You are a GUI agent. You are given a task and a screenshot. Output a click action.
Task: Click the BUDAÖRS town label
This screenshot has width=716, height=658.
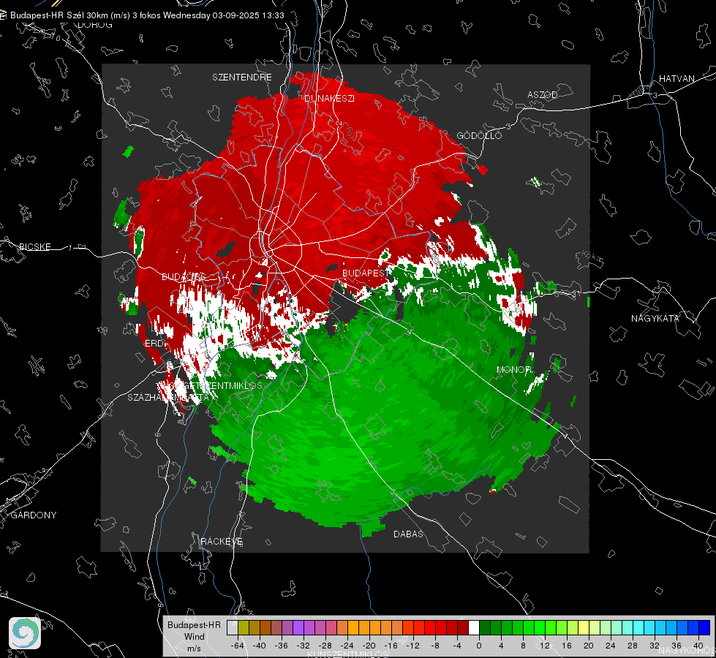pyautogui.click(x=184, y=277)
